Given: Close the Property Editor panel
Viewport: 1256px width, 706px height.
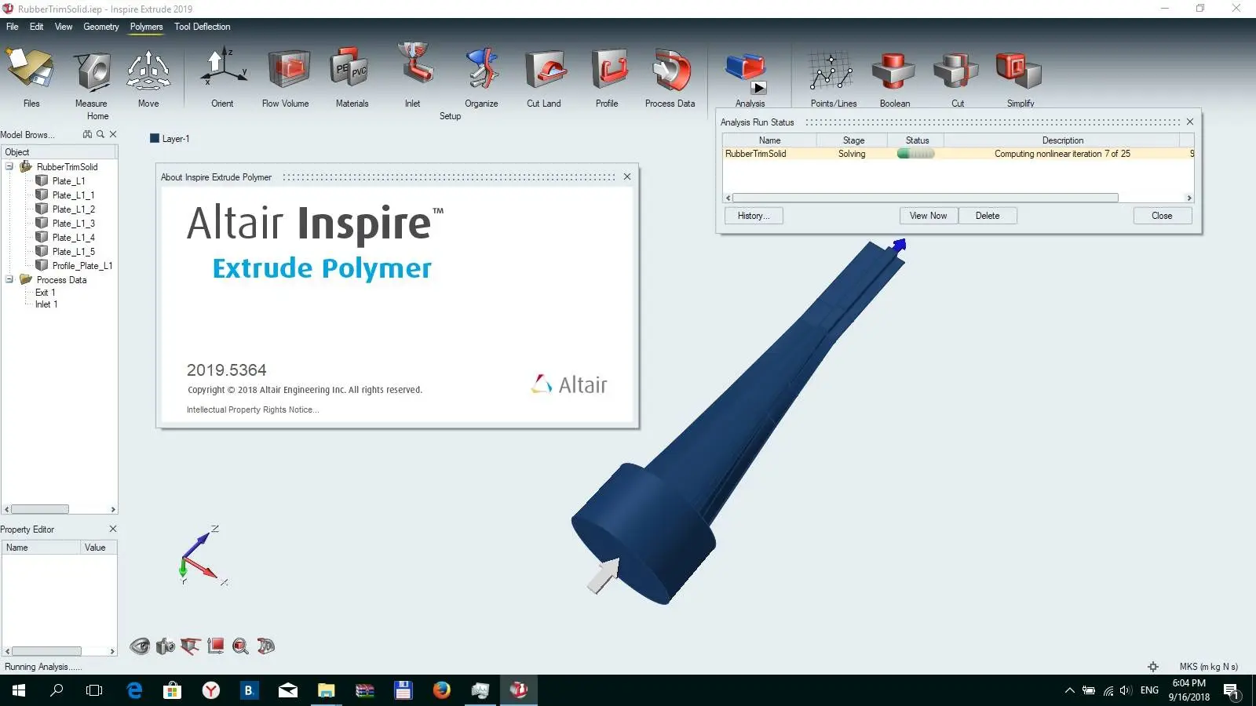Looking at the screenshot, I should coord(113,529).
